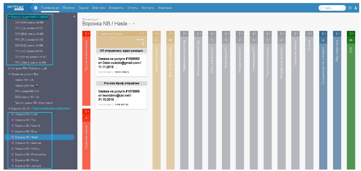Select PPC [Other] заявки UA NB
The height and width of the screenshot is (171, 361).
tap(31, 62)
